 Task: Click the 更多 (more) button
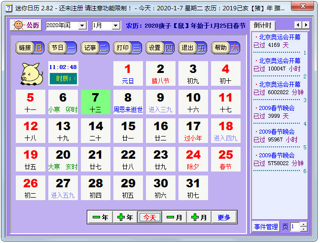(x=224, y=217)
